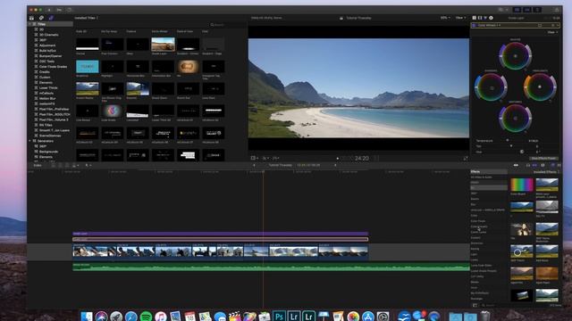Select the purple title clip in the timeline
The height and width of the screenshot is (321, 572).
(x=221, y=234)
